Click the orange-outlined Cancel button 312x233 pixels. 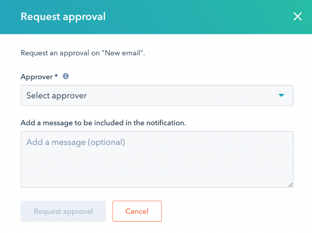[x=137, y=211]
